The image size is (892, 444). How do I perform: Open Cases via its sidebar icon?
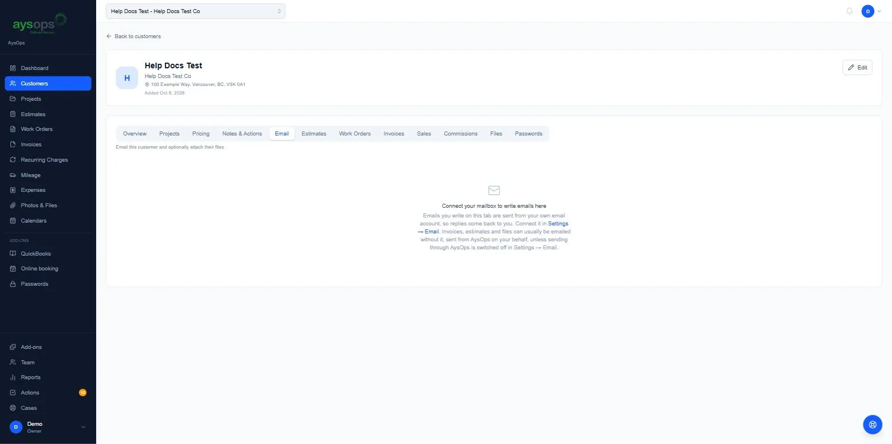(13, 408)
